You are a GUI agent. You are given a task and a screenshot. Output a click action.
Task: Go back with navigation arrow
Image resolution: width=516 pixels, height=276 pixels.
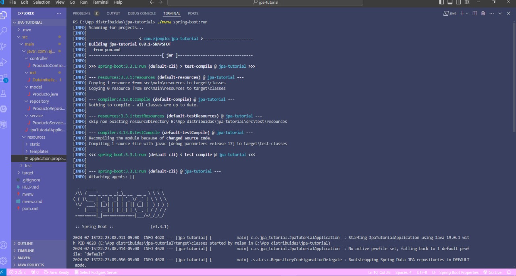(152, 2)
